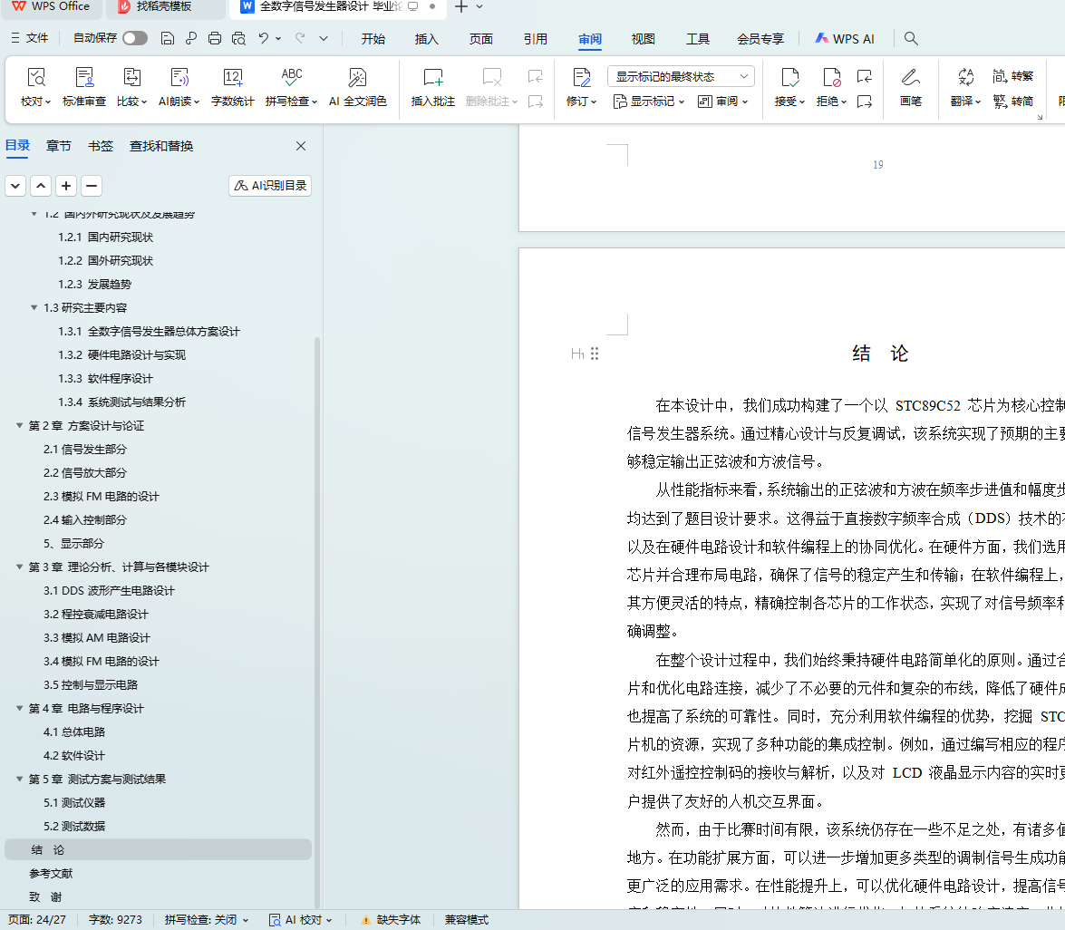Collapse the 第 3 章 outline section
The image size is (1065, 930).
[x=20, y=567]
